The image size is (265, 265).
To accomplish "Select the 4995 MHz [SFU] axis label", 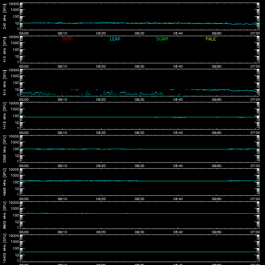I will 5,182.
